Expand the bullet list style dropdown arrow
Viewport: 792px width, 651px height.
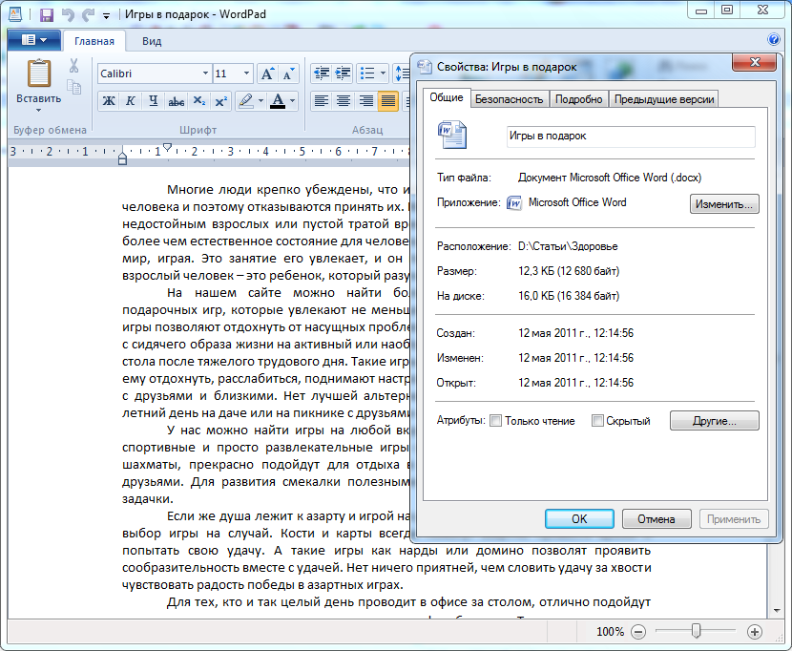[x=383, y=73]
